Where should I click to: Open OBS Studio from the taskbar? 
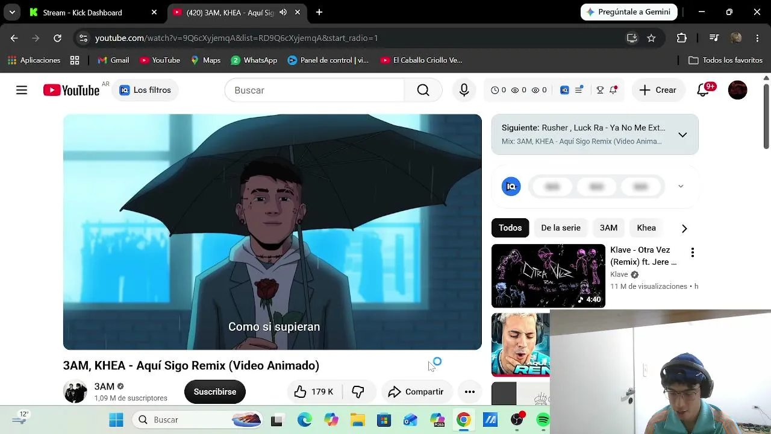click(517, 420)
